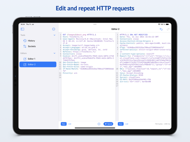Tap the three-dot multitasking indicator at top
190x142 pixels.
[95, 24]
